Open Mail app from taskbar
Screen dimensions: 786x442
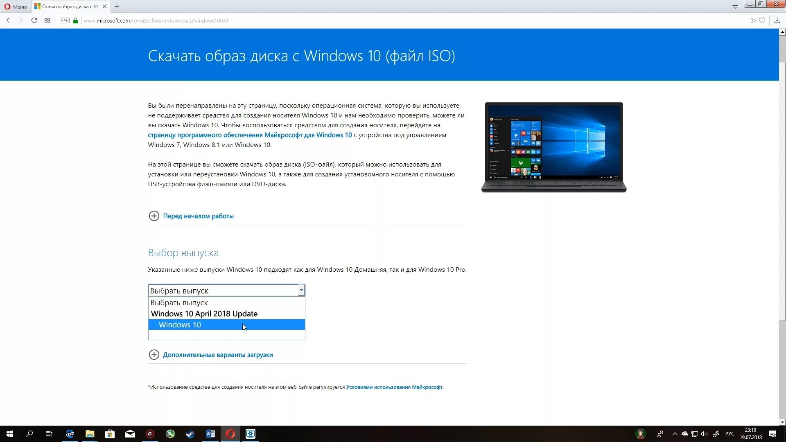pyautogui.click(x=130, y=434)
